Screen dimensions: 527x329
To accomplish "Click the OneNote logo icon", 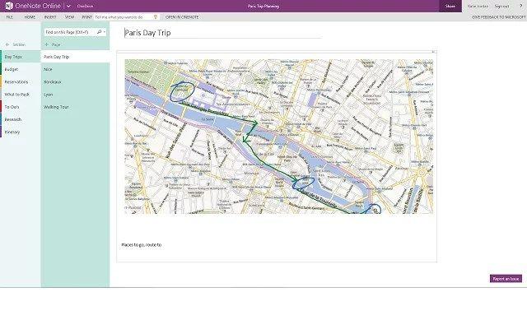I will click(x=7, y=6).
